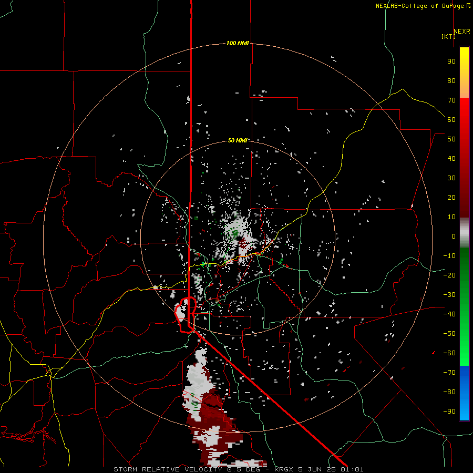Click the 100 NMI range ring label

pyautogui.click(x=238, y=43)
